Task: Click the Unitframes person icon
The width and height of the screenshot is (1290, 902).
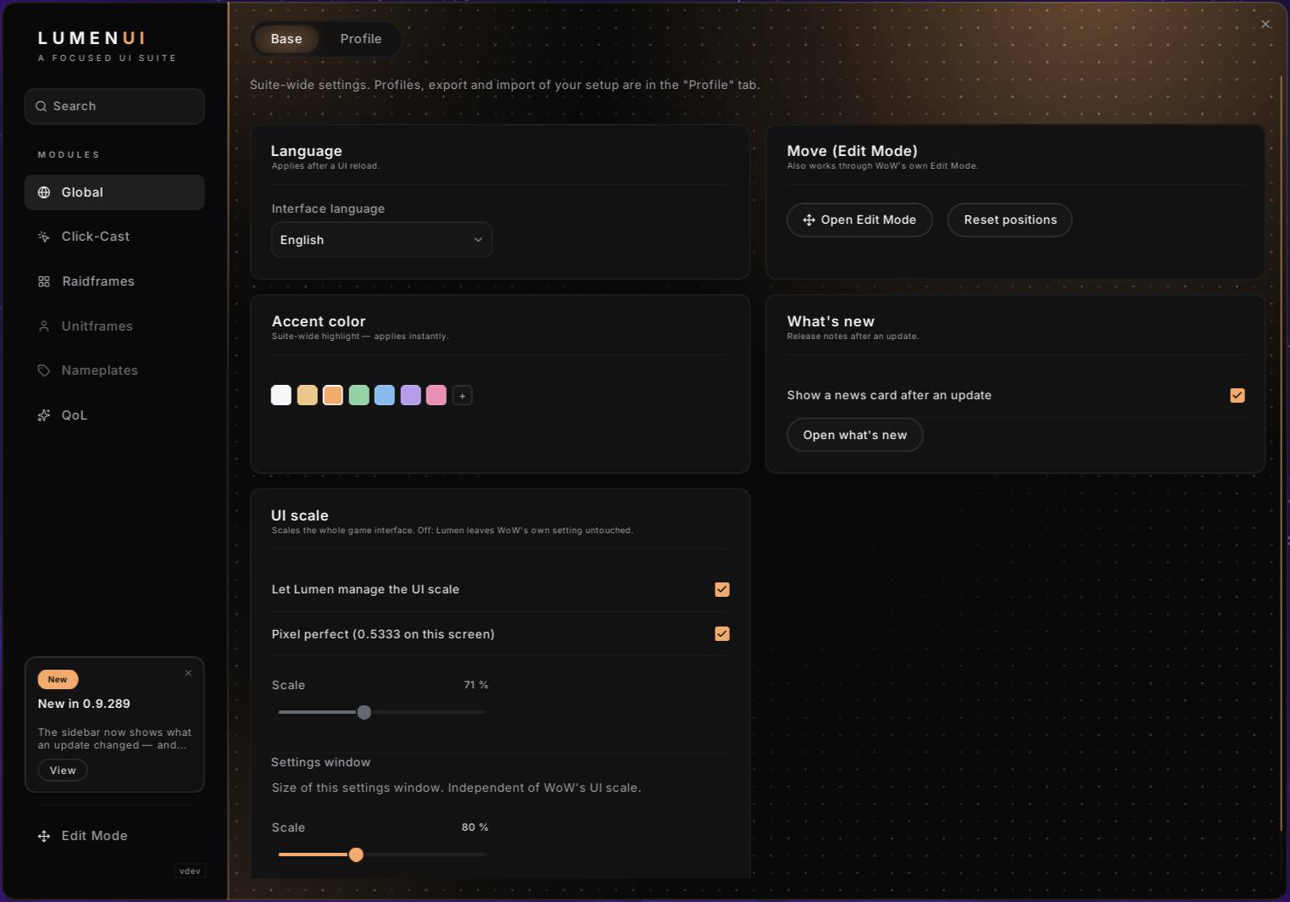Action: tap(44, 326)
